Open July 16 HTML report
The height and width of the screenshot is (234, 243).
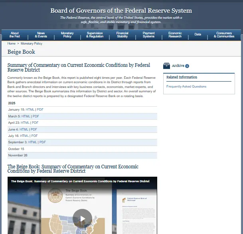pos(24,136)
